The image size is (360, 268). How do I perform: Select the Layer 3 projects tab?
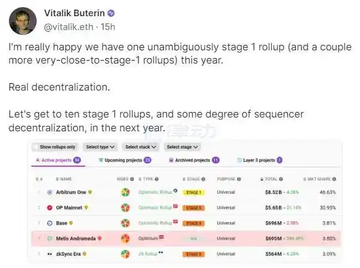[x=260, y=161]
